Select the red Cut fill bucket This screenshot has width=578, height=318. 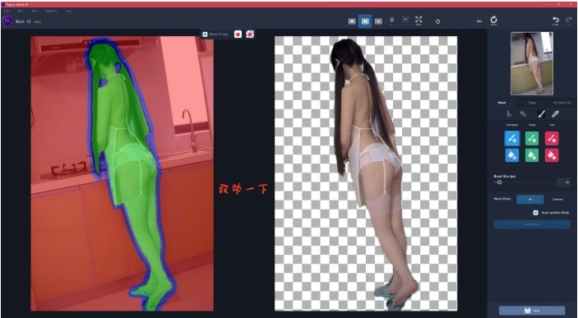pos(552,155)
